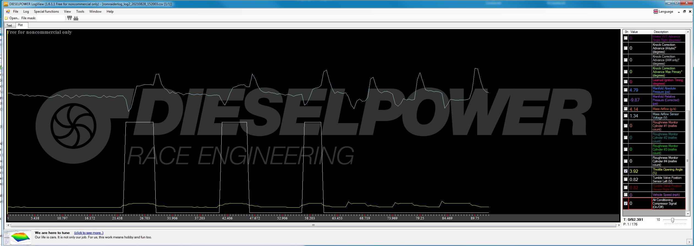This screenshot has width=694, height=246.
Task: Click the MDI window icon left of File
Action: click(x=8, y=12)
